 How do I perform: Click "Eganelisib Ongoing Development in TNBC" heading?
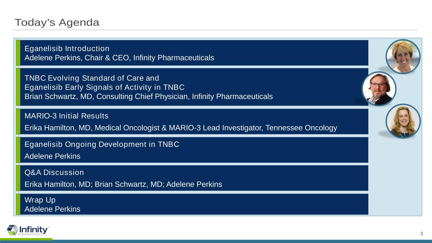(102, 145)
